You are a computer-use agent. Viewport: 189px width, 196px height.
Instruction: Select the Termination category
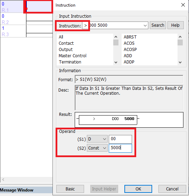70,62
